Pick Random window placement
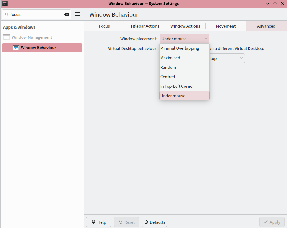Viewport: 287px width, 228px height. pos(185,67)
